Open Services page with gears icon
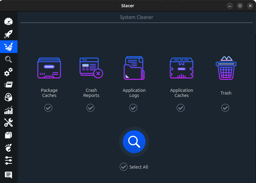The width and height of the screenshot is (256, 183). pyautogui.click(x=8, y=72)
